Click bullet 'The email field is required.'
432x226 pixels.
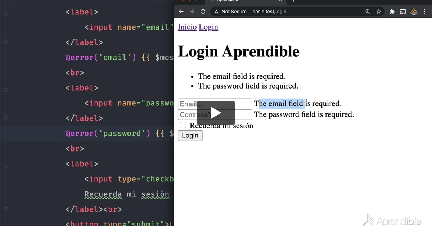pyautogui.click(x=242, y=76)
